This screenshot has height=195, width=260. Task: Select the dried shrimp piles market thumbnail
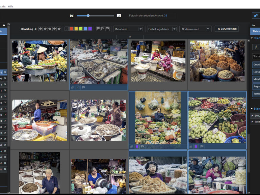click(217, 61)
